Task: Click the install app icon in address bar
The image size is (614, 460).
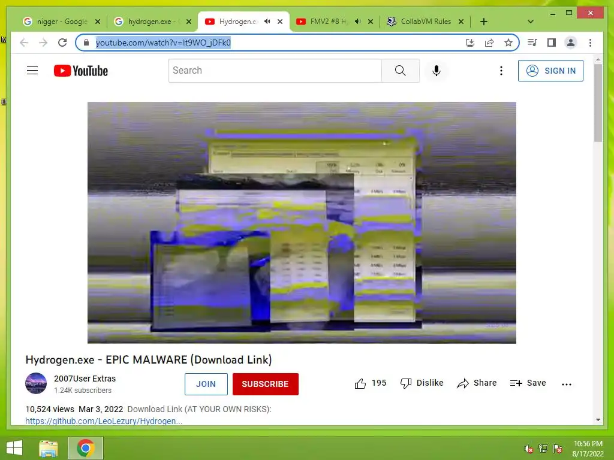Action: tap(470, 43)
